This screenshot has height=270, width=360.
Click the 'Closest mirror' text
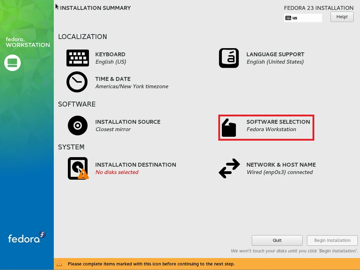pos(113,129)
